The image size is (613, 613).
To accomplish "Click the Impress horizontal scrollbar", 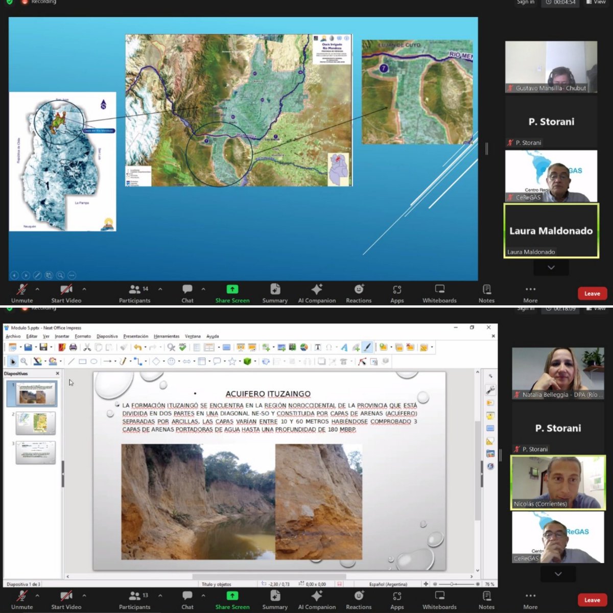I will coord(269,576).
